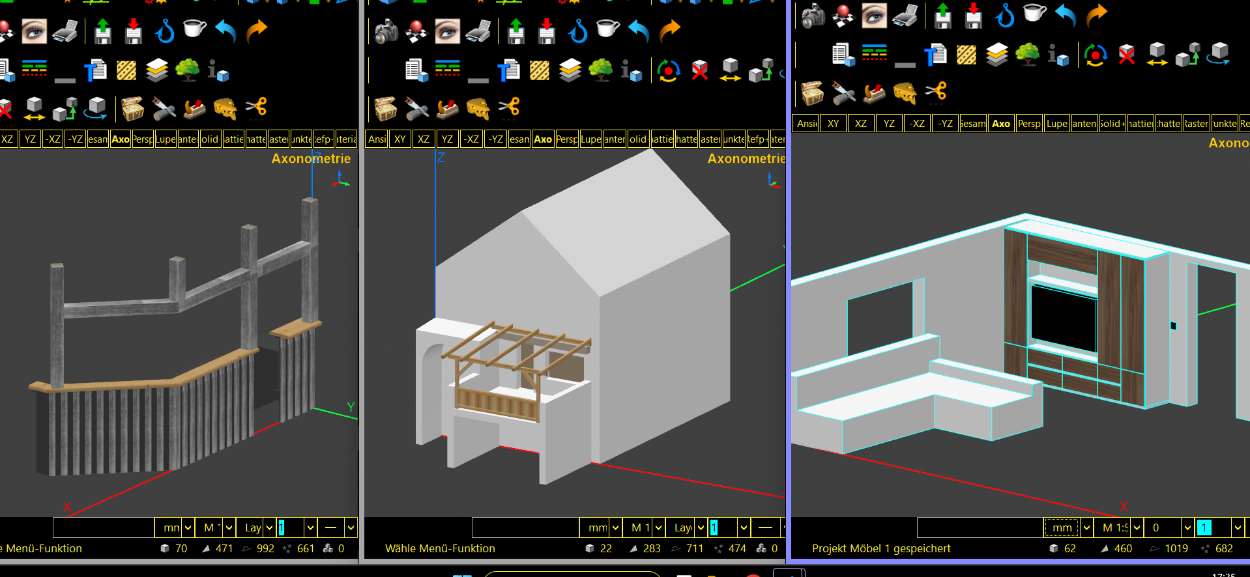Viewport: 1250px width, 577px height.
Task: Click the camera icon in the middle window
Action: 386,31
